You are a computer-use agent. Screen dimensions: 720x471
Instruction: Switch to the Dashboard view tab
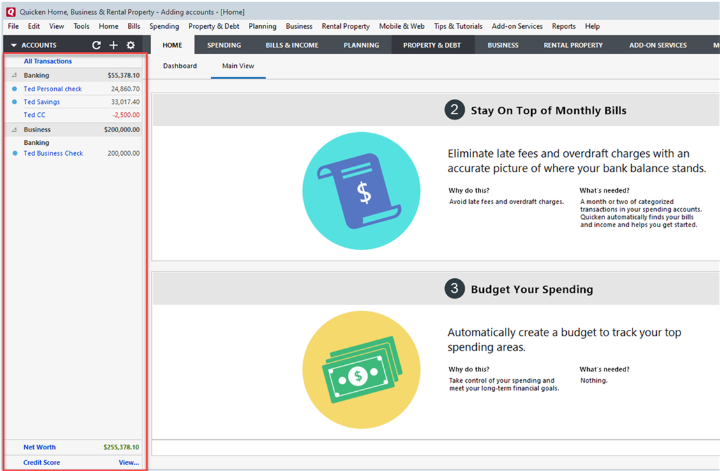(180, 66)
